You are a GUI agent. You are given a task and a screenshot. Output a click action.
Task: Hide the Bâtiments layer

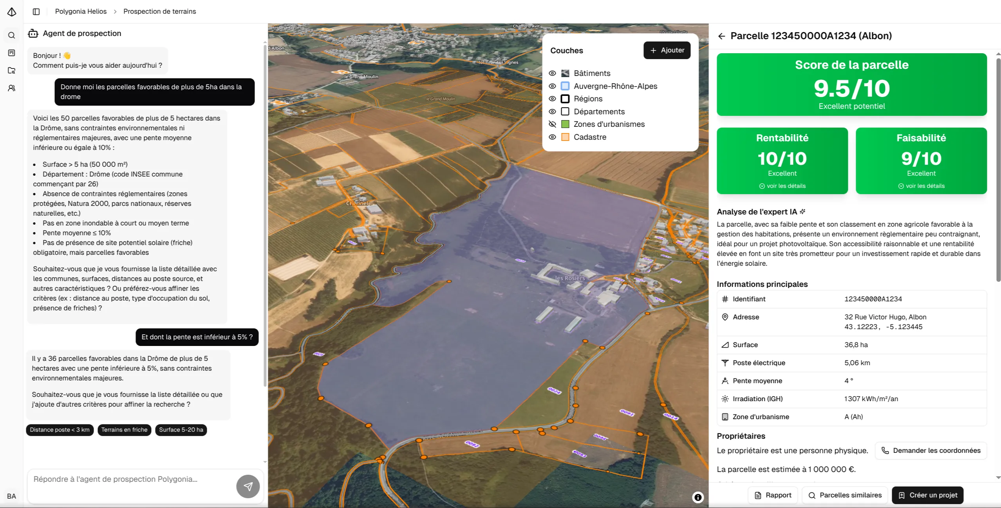pos(552,73)
